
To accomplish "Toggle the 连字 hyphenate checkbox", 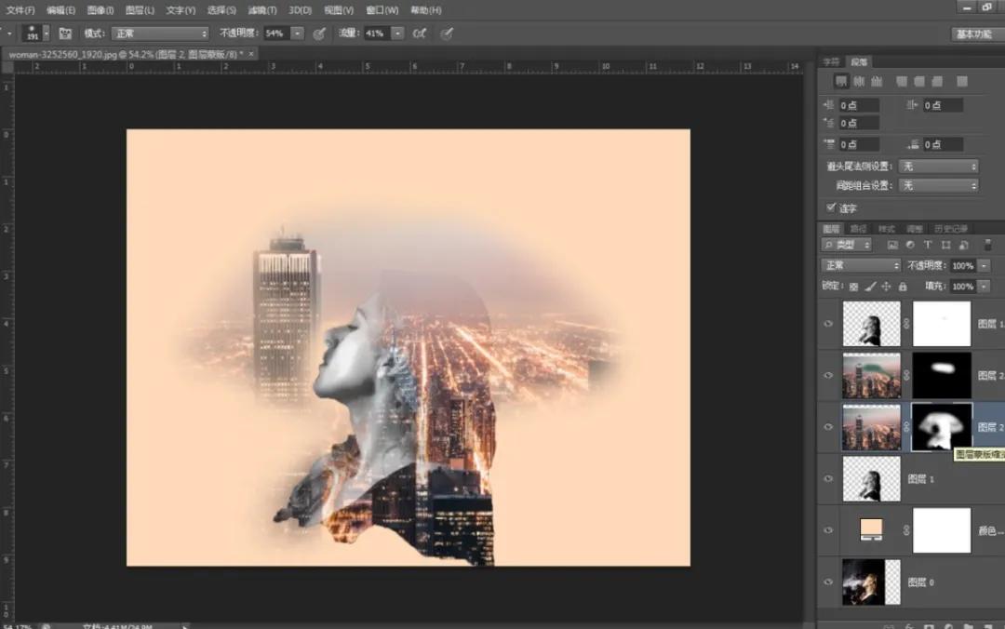I will [x=831, y=207].
